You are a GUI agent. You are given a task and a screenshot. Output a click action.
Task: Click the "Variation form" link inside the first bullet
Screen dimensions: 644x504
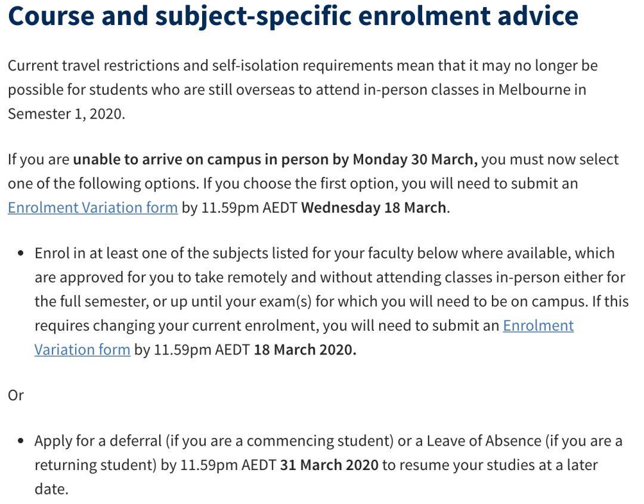(82, 349)
